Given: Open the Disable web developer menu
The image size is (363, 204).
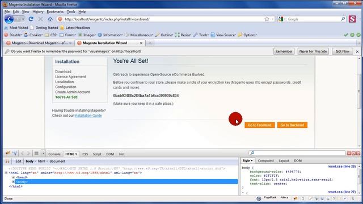Looking at the screenshot, I should pyautogui.click(x=13, y=35).
